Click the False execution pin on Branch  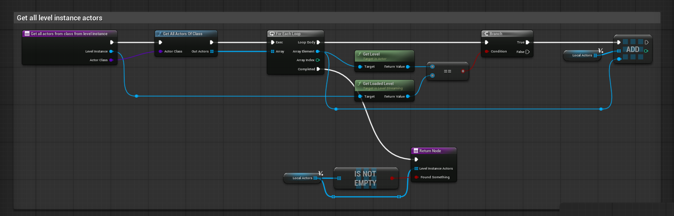tap(527, 51)
